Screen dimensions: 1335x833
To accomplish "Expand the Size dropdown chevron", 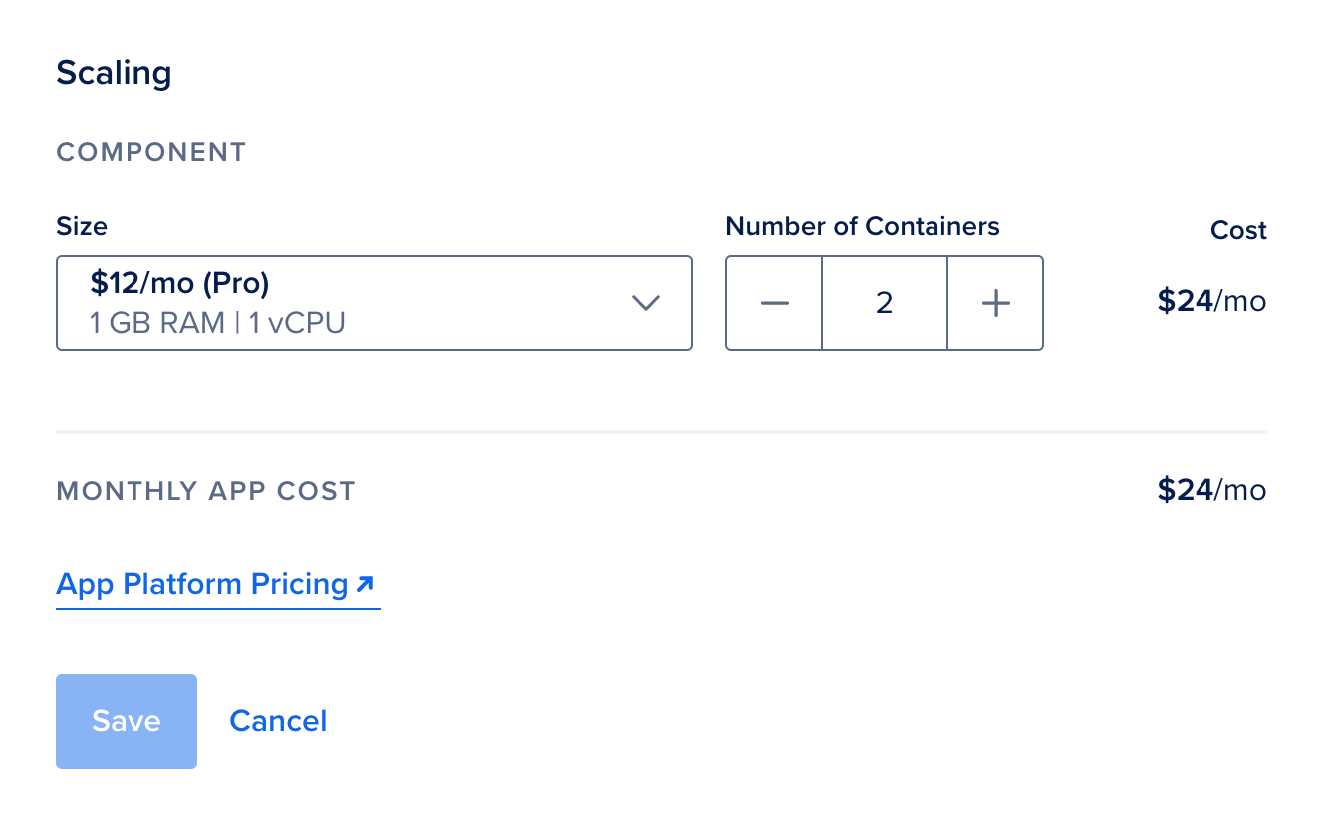I will click(x=646, y=303).
